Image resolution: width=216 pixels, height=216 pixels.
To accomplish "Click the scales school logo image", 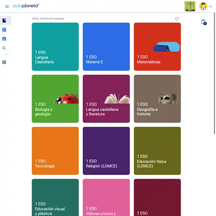I will tap(190, 6).
